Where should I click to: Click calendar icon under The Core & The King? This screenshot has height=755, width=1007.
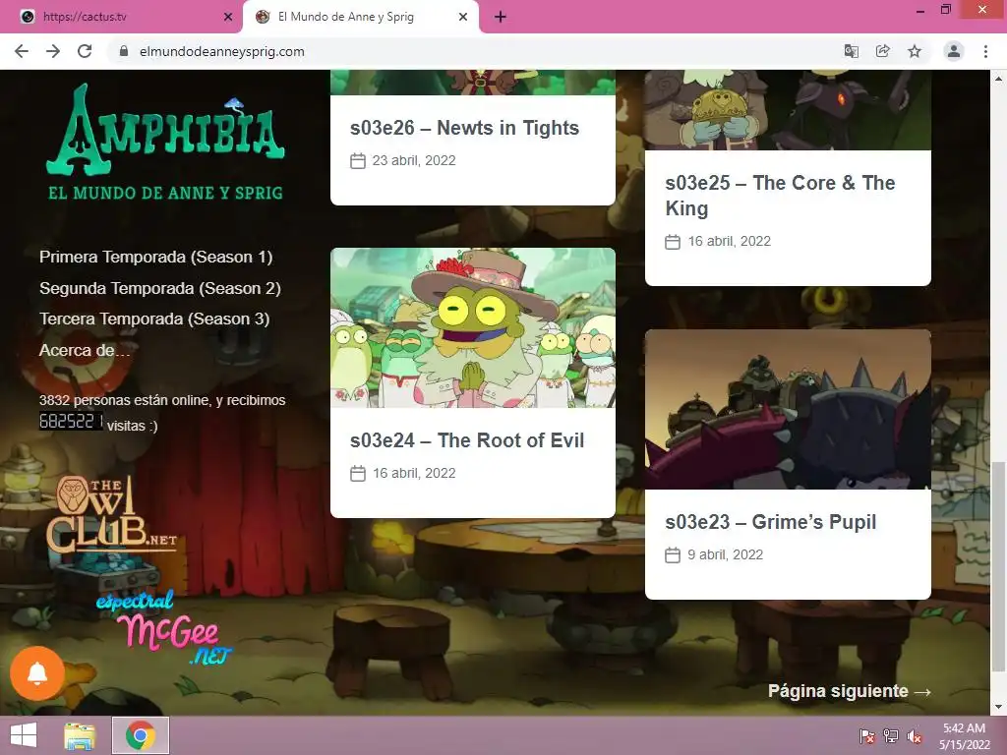point(673,242)
